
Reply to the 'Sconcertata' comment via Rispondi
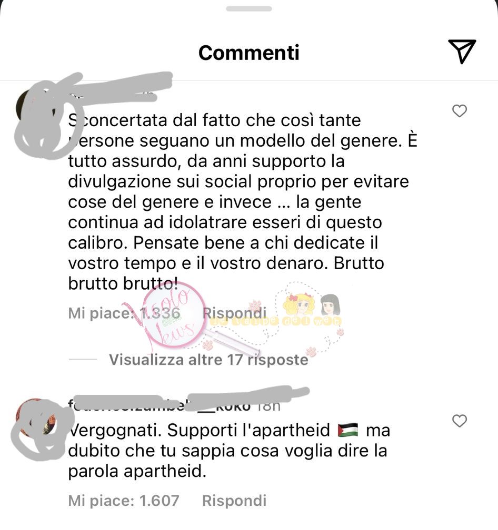click(x=234, y=313)
